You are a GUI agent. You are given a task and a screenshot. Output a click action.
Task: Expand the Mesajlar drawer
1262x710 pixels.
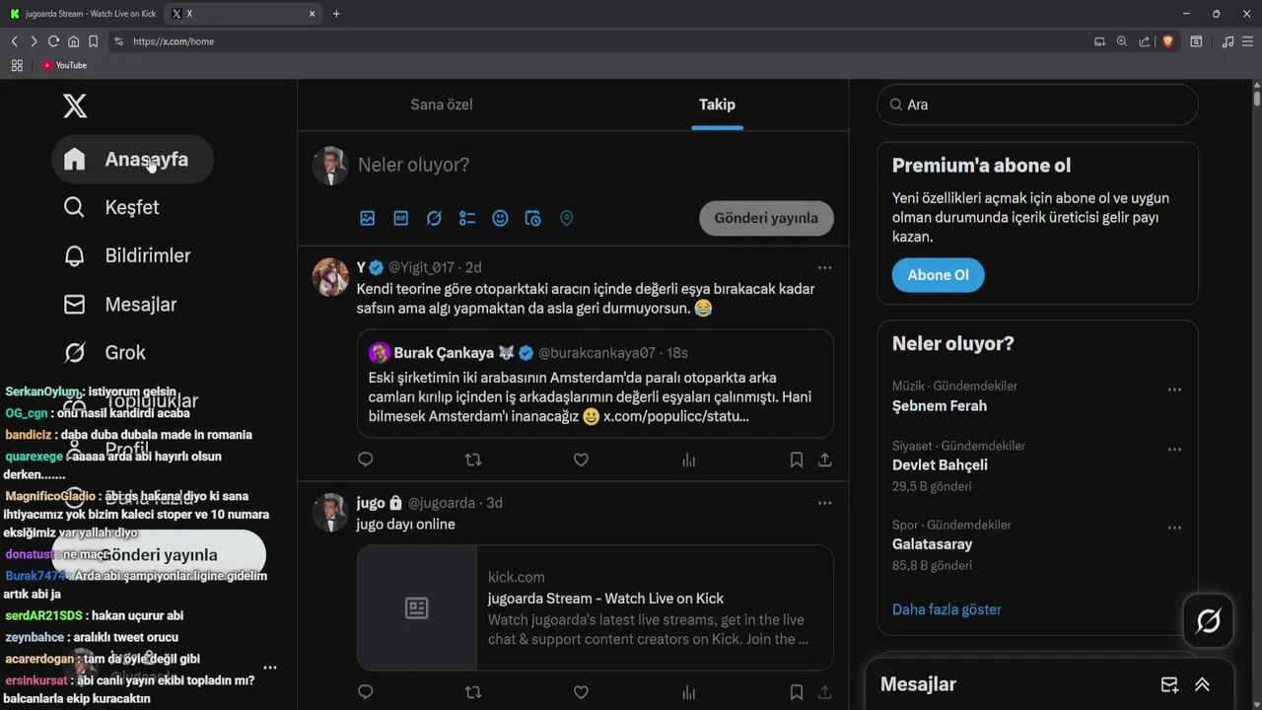click(x=1202, y=684)
